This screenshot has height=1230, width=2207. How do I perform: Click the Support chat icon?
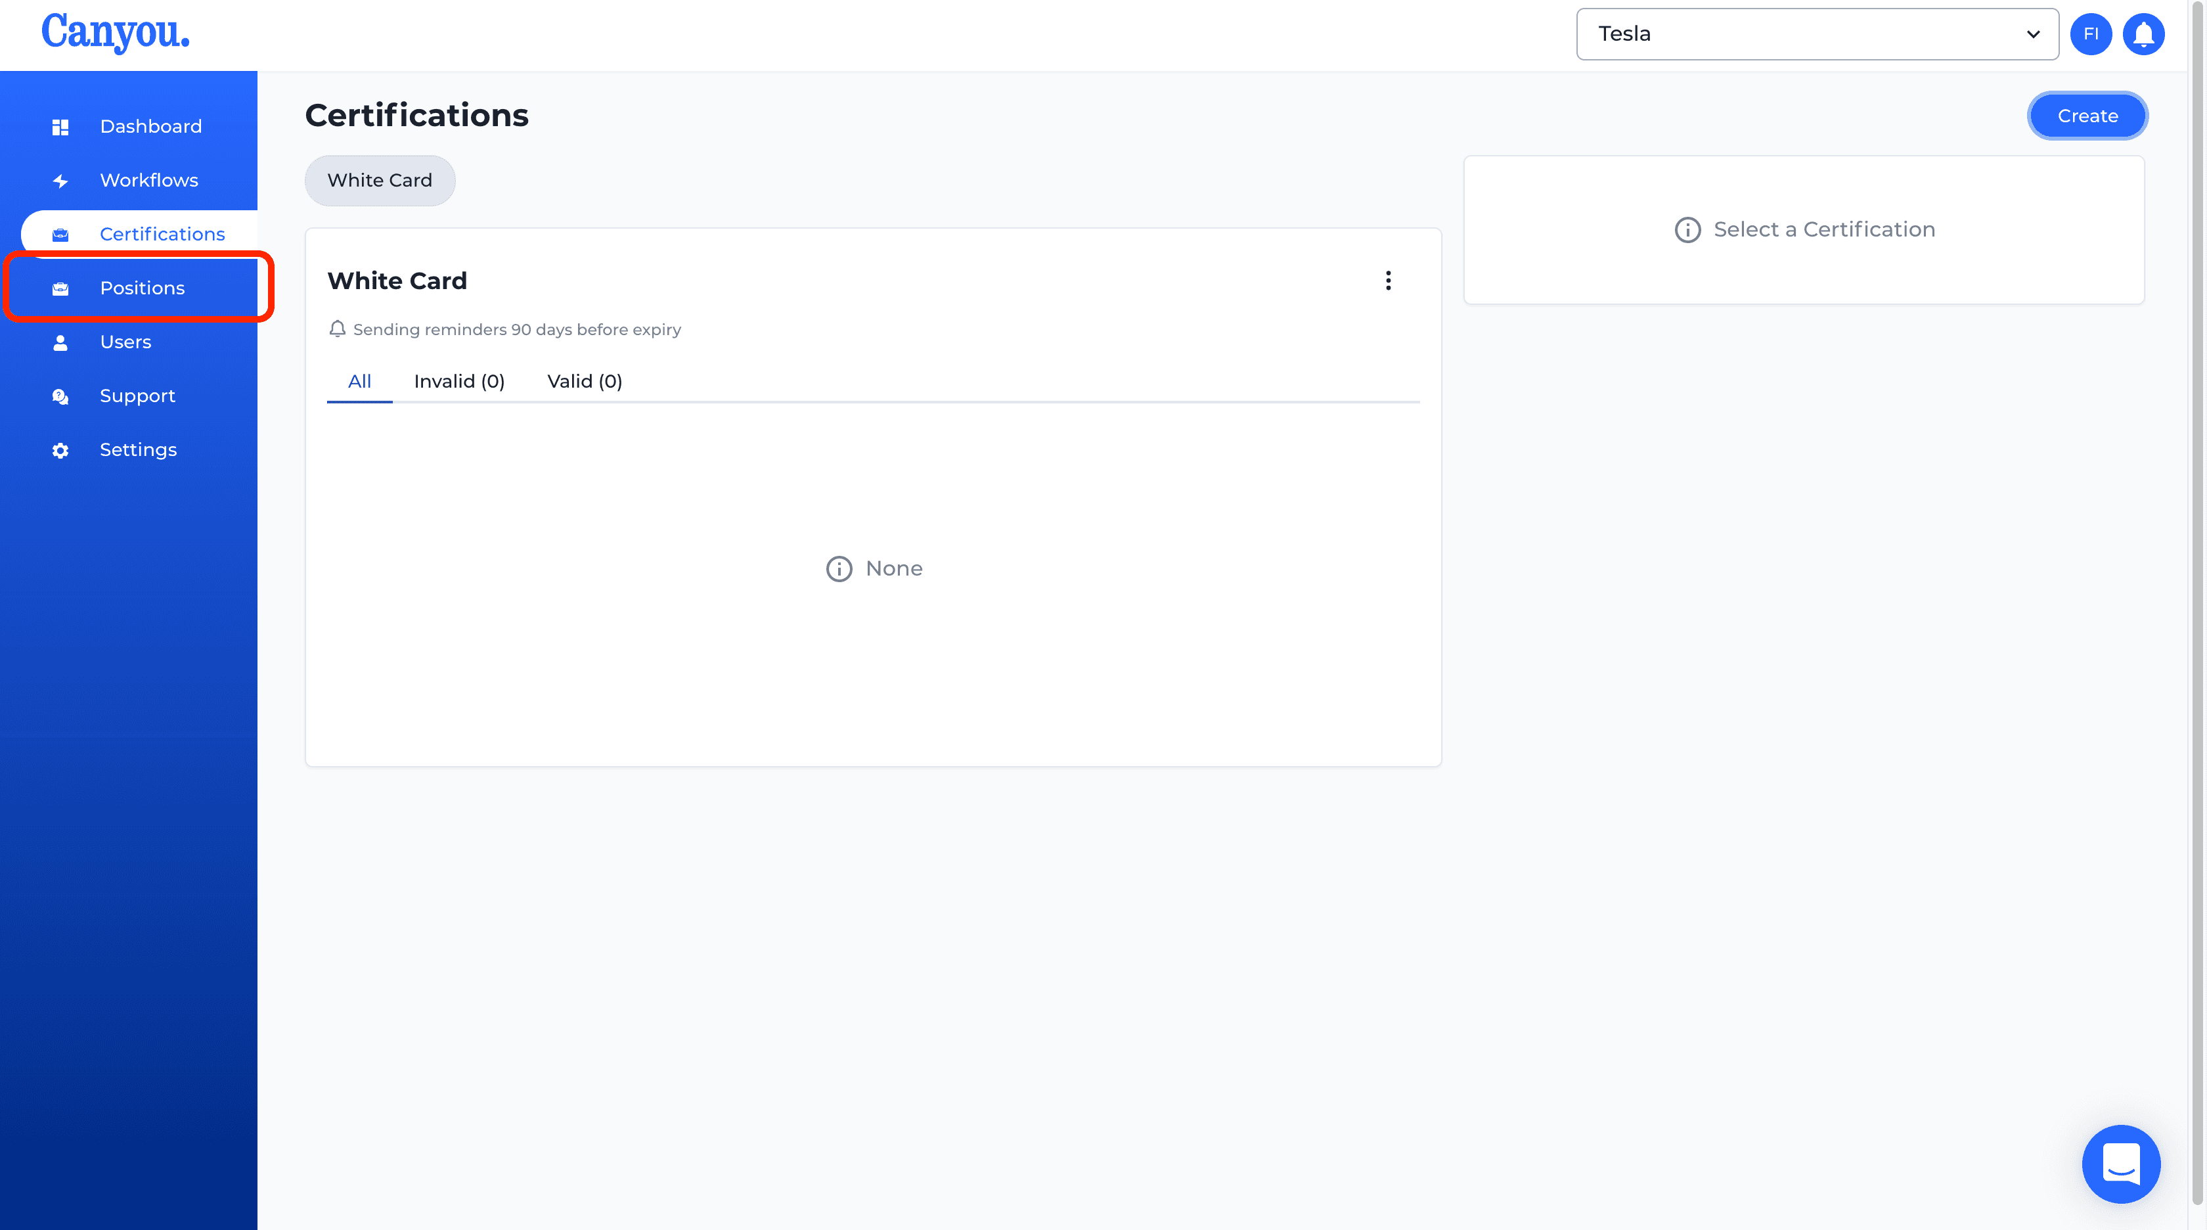point(60,397)
